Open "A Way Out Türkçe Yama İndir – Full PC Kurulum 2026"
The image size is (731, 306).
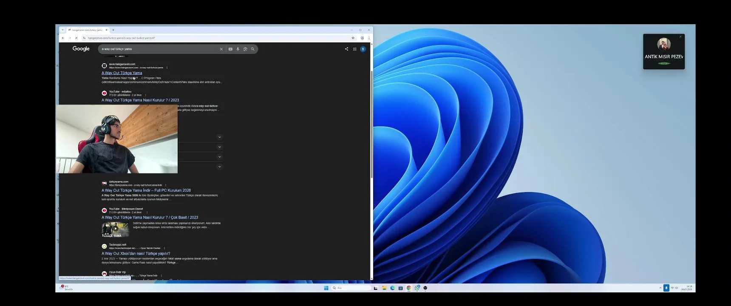point(146,190)
